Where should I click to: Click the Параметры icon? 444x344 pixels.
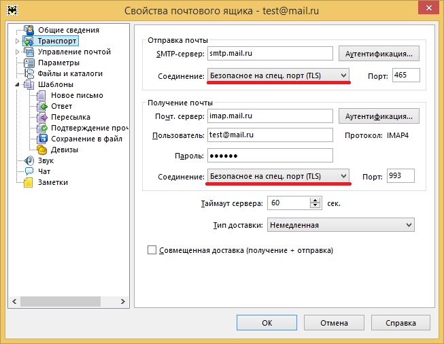click(29, 63)
